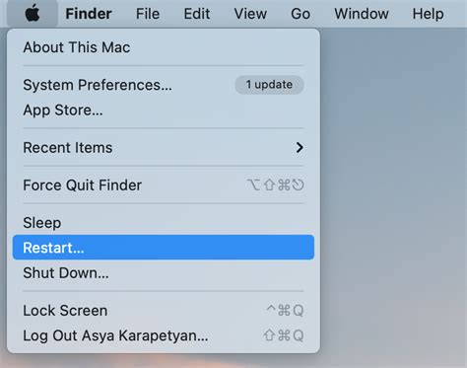Image resolution: width=467 pixels, height=368 pixels.
Task: Click the Apple logo menu icon
Action: [33, 14]
